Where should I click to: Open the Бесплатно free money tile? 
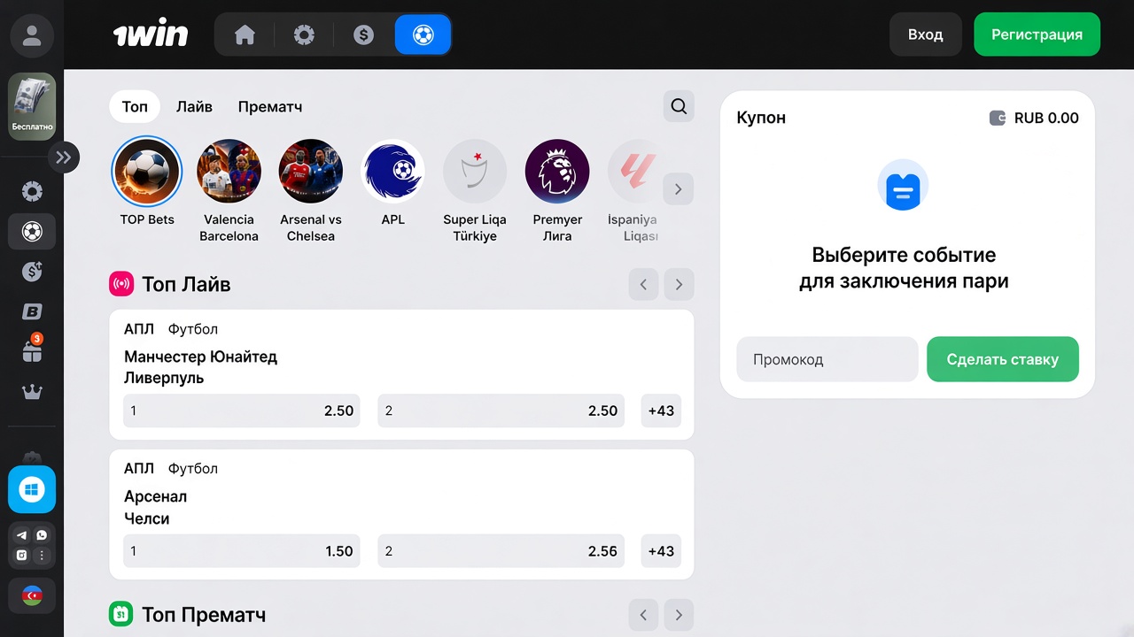point(32,106)
